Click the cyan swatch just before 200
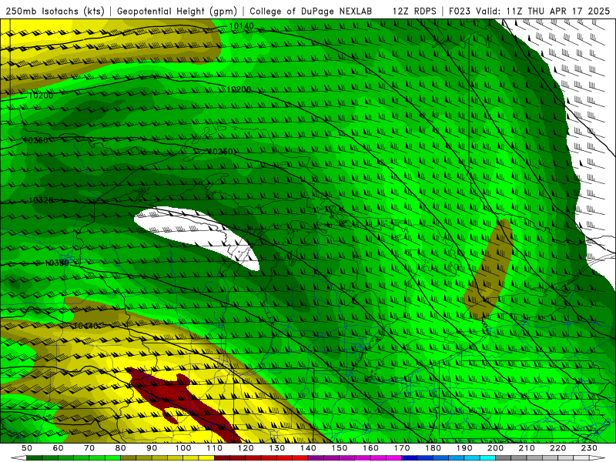 point(488,458)
